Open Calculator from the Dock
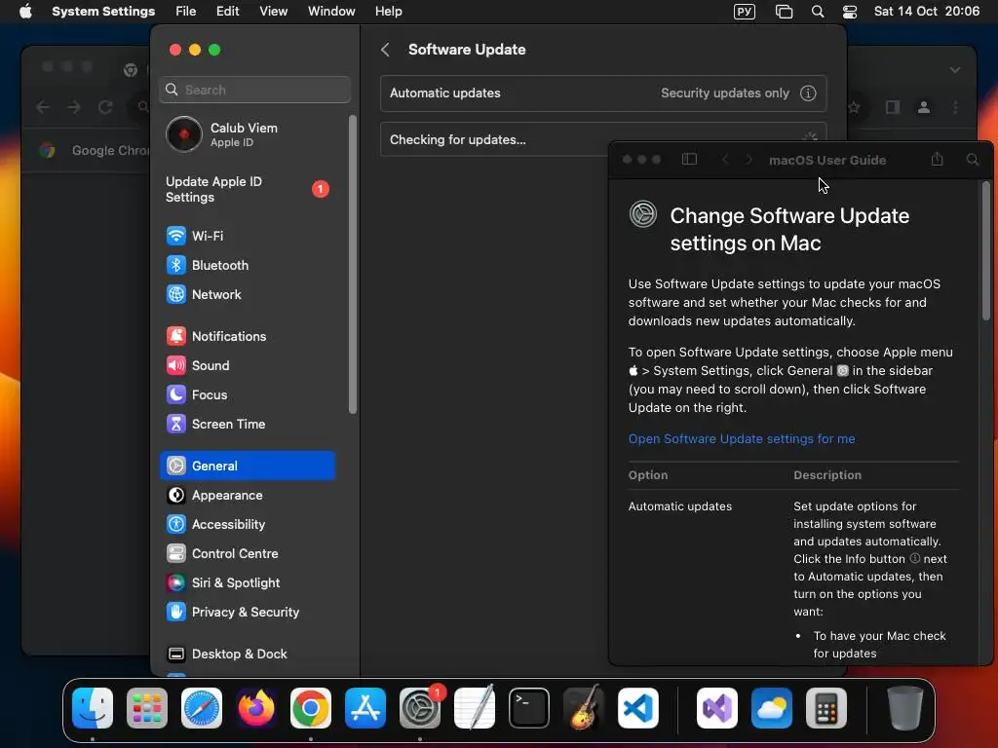Image resolution: width=998 pixels, height=748 pixels. coord(826,708)
